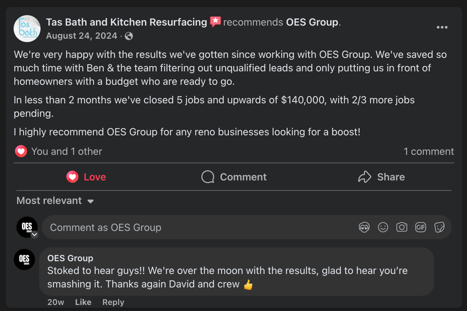
Task: Attach a photo using the camera icon
Action: coord(402,227)
